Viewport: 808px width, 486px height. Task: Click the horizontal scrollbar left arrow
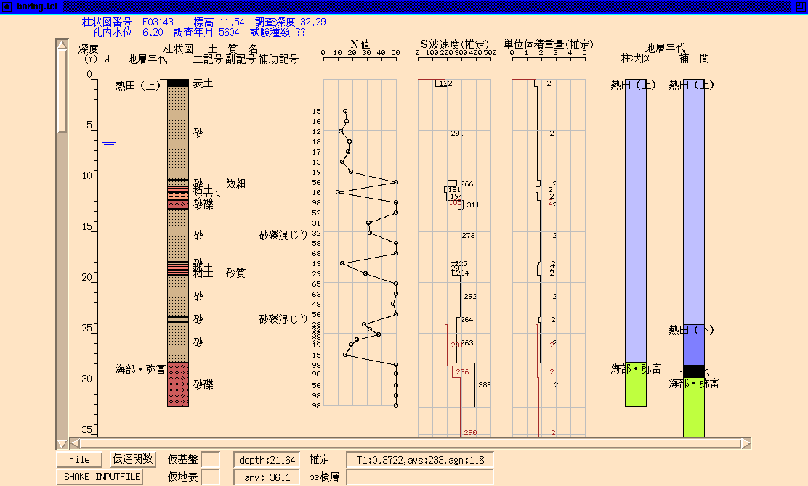(75, 443)
